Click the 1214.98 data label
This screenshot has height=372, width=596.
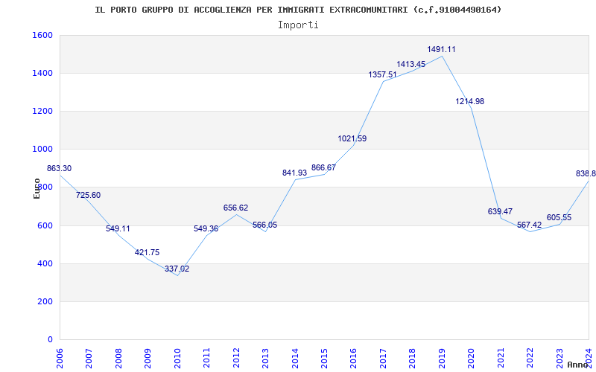point(470,101)
